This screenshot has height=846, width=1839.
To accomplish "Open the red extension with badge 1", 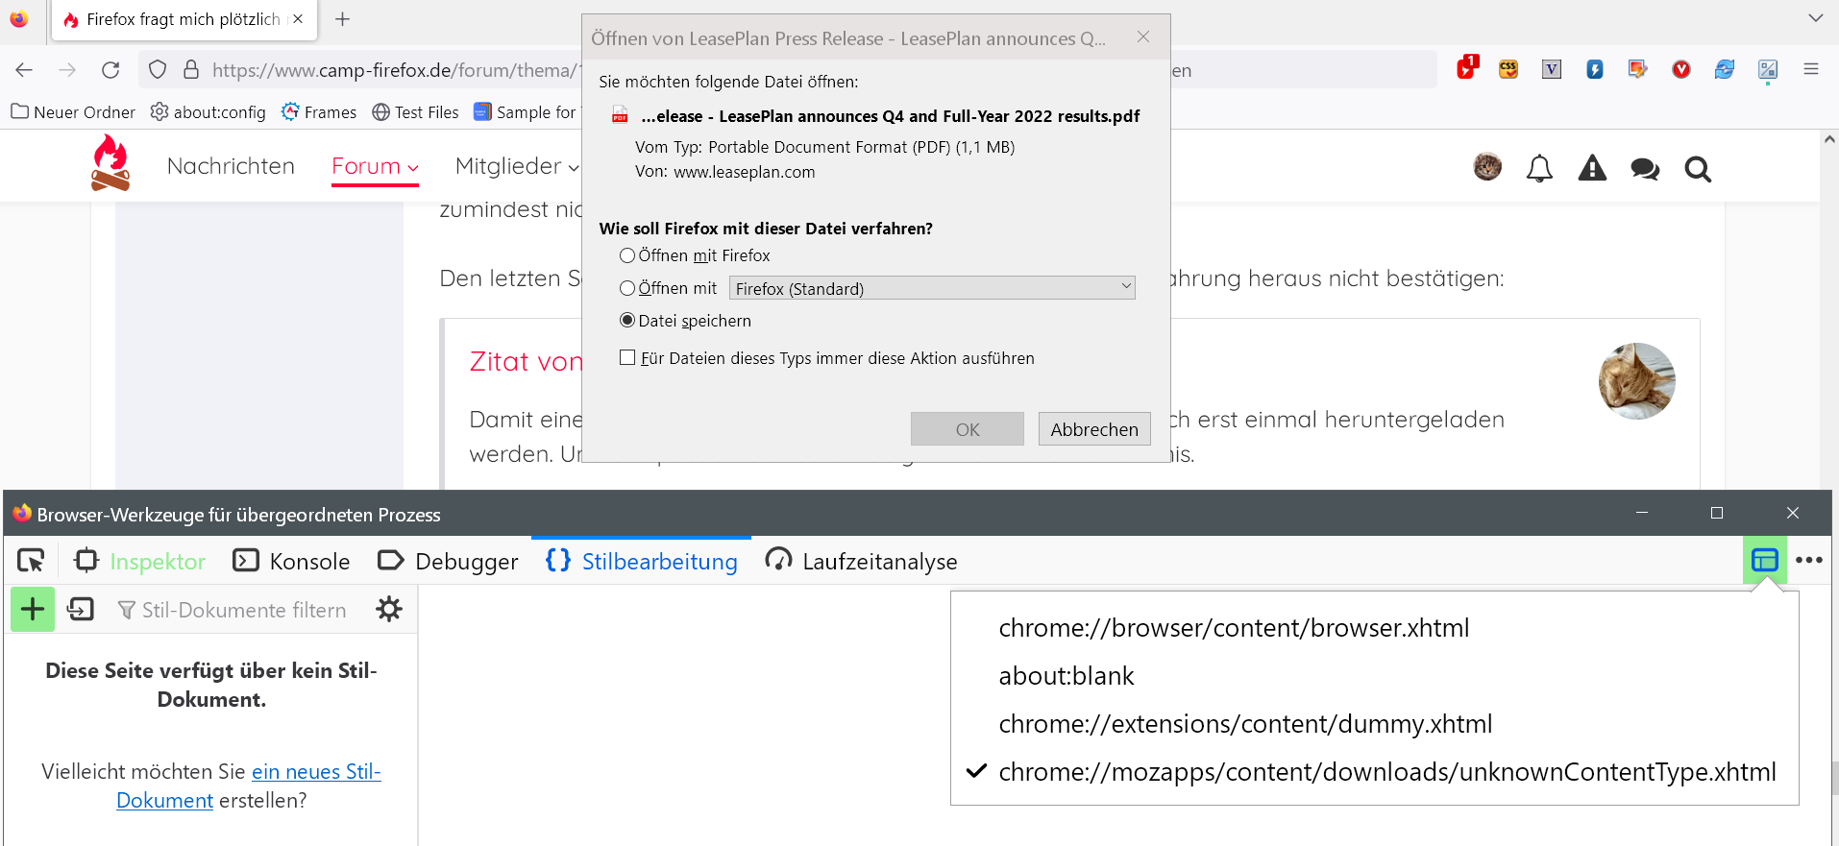I will click(1466, 68).
